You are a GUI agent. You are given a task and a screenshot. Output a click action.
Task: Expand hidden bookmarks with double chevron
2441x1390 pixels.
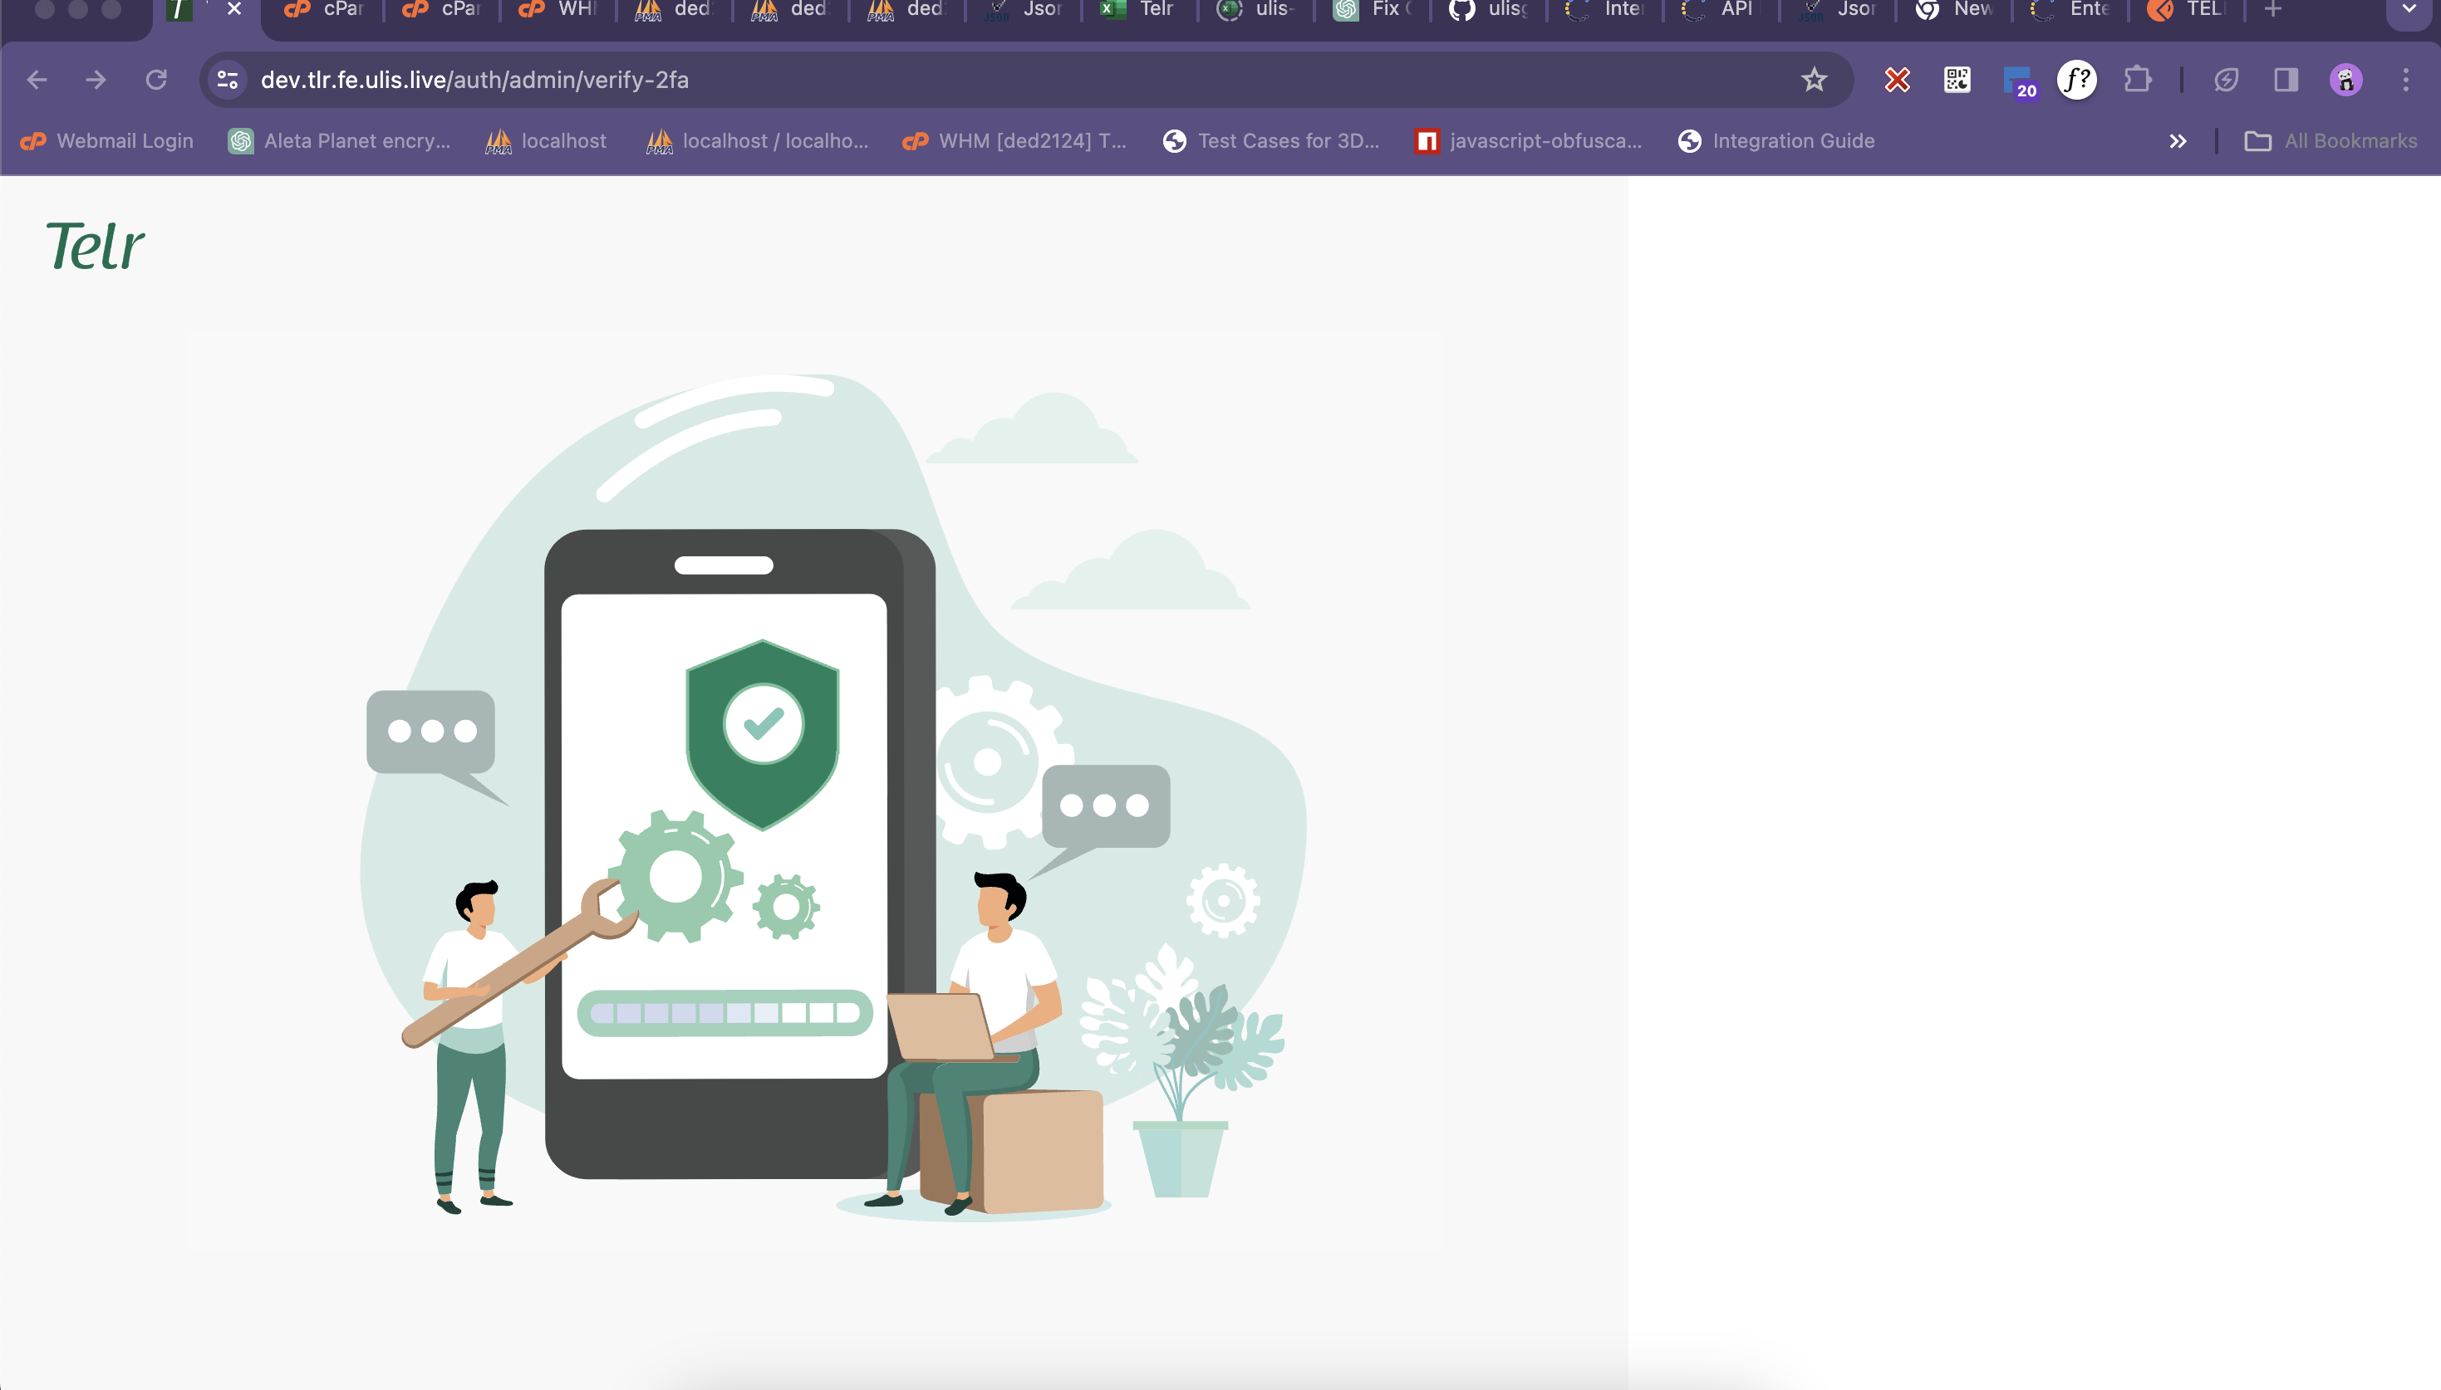(2178, 141)
